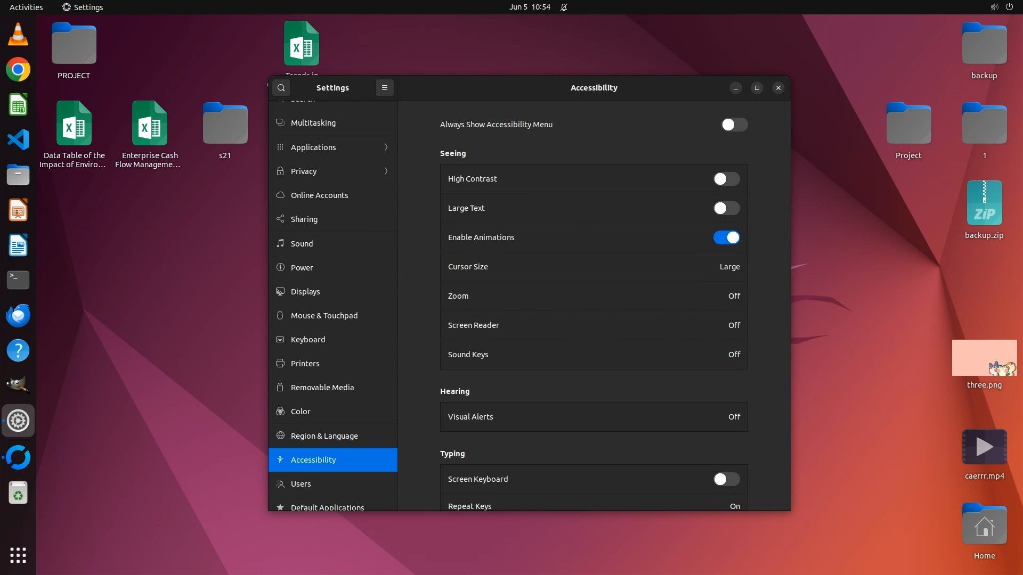Open the Displays settings panel
The image size is (1023, 575).
tap(305, 292)
